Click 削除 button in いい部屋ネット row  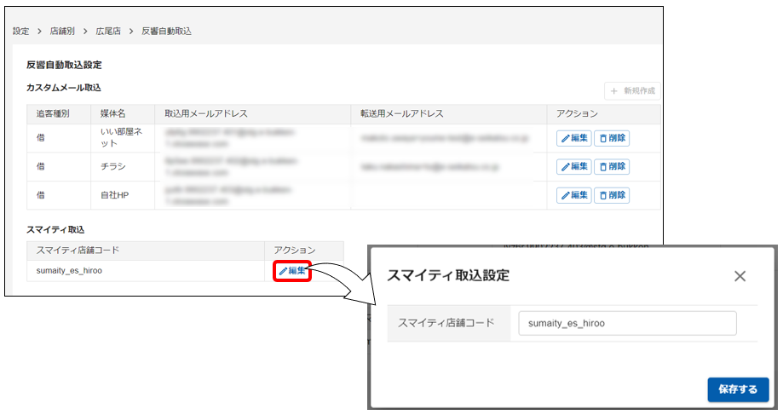point(612,138)
